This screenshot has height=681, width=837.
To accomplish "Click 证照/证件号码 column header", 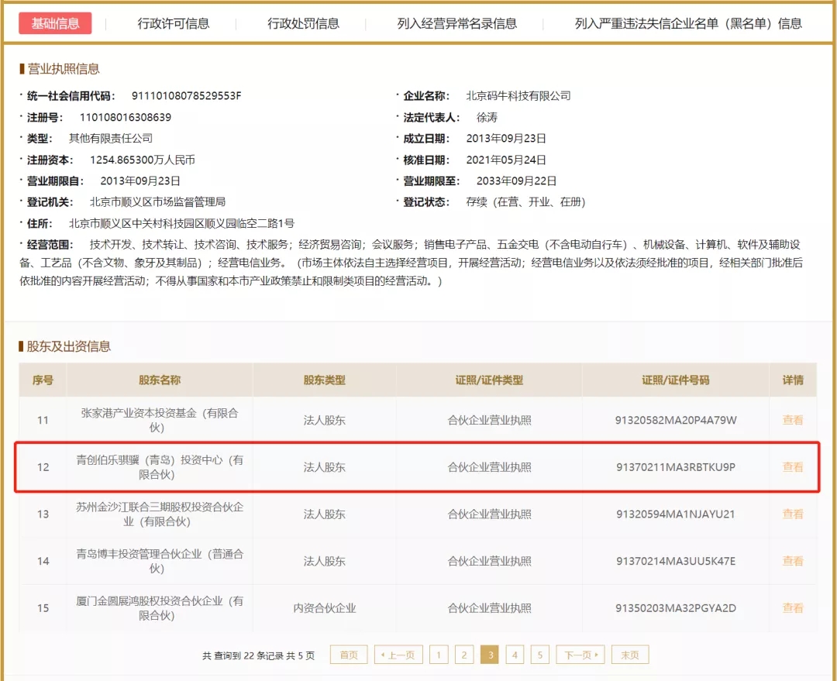I will tap(675, 380).
